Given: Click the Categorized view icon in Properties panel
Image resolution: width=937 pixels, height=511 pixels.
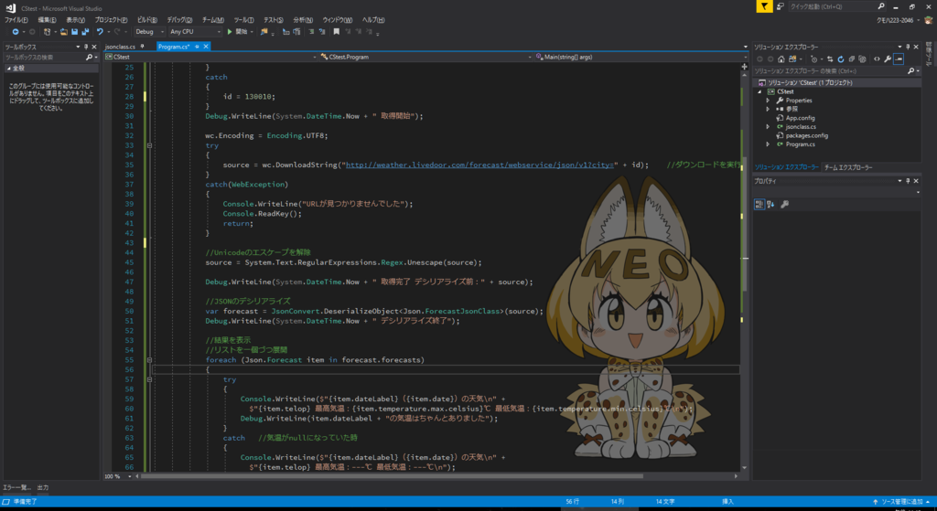Looking at the screenshot, I should click(759, 204).
